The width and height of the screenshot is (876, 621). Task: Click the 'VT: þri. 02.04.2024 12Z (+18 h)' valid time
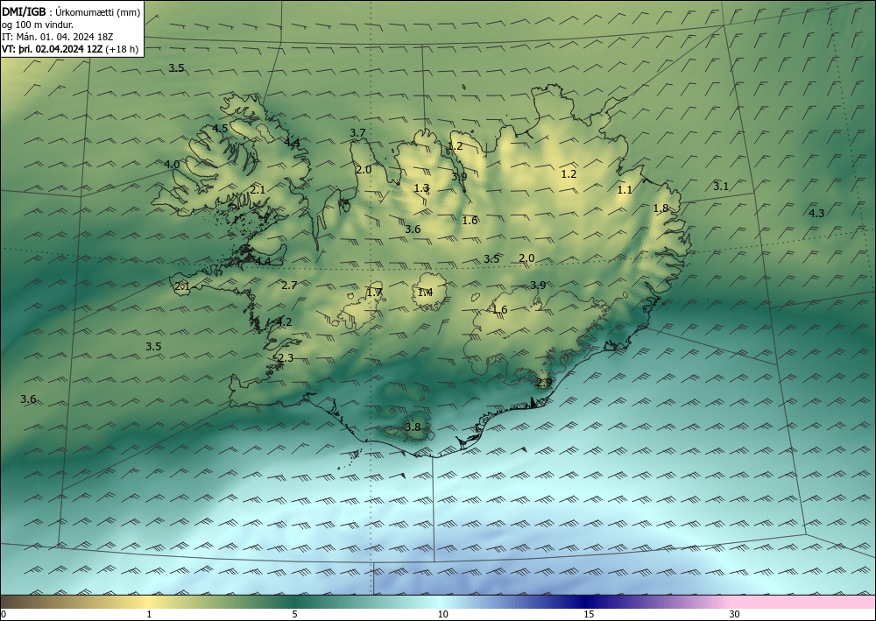(x=70, y=49)
